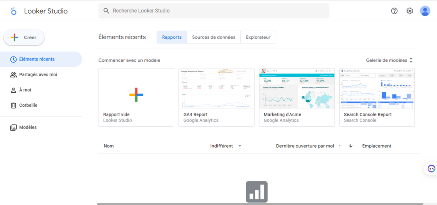Click the Créer button
Image resolution: width=437 pixels, height=205 pixels.
point(24,37)
